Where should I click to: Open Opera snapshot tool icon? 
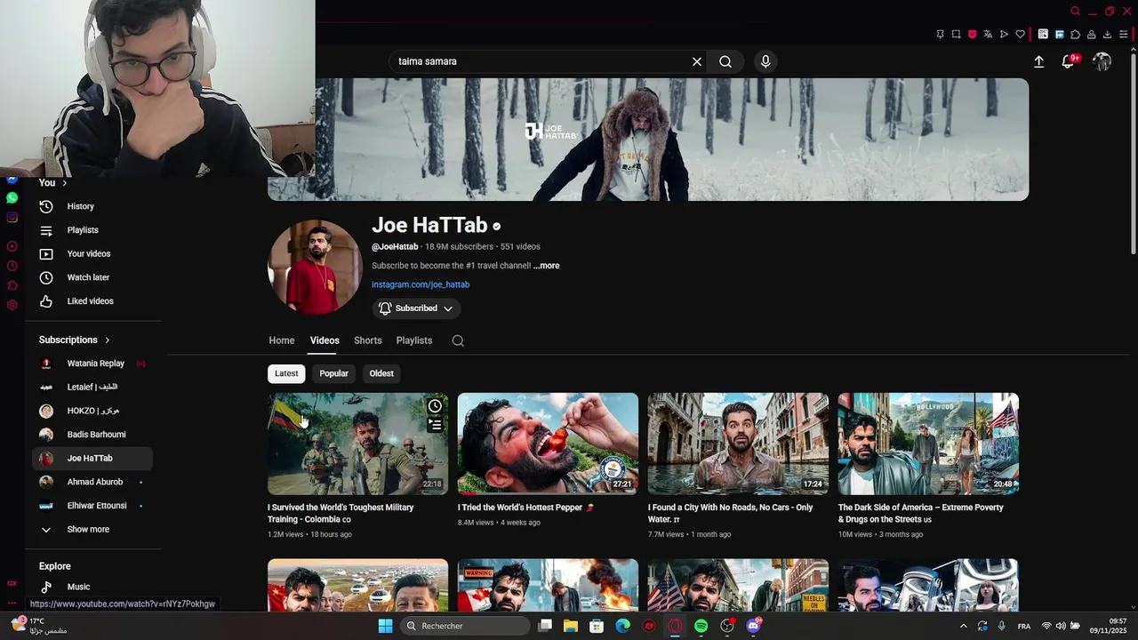pos(956,35)
